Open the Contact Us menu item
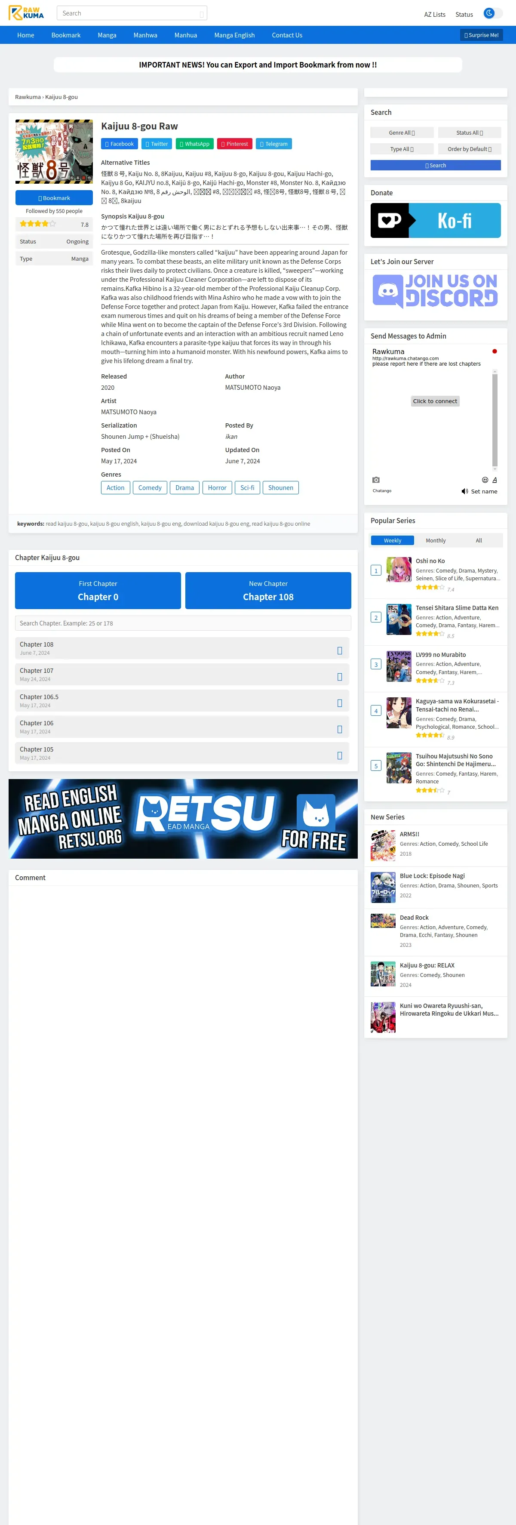Screen dimensions: 516x1525 (x=287, y=35)
